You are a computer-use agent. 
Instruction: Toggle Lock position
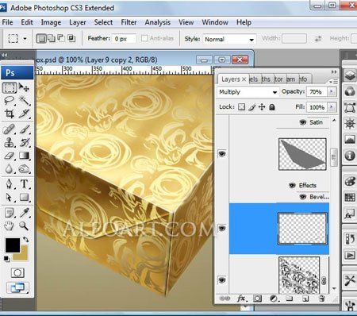coord(262,107)
